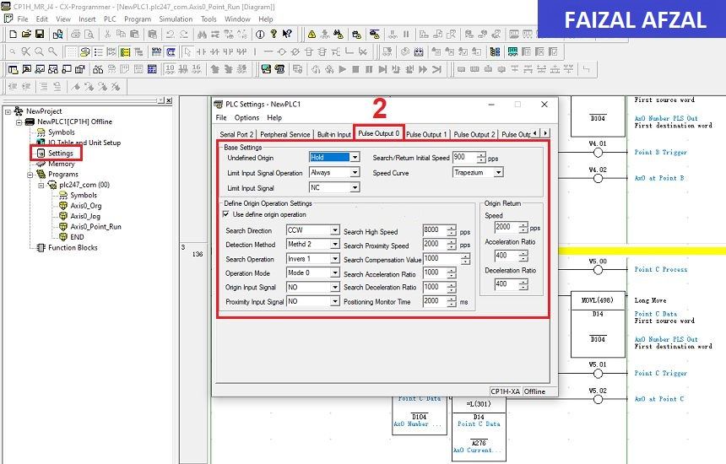This screenshot has width=726, height=464.
Task: Collapse the Programs tree node
Action: coord(30,175)
